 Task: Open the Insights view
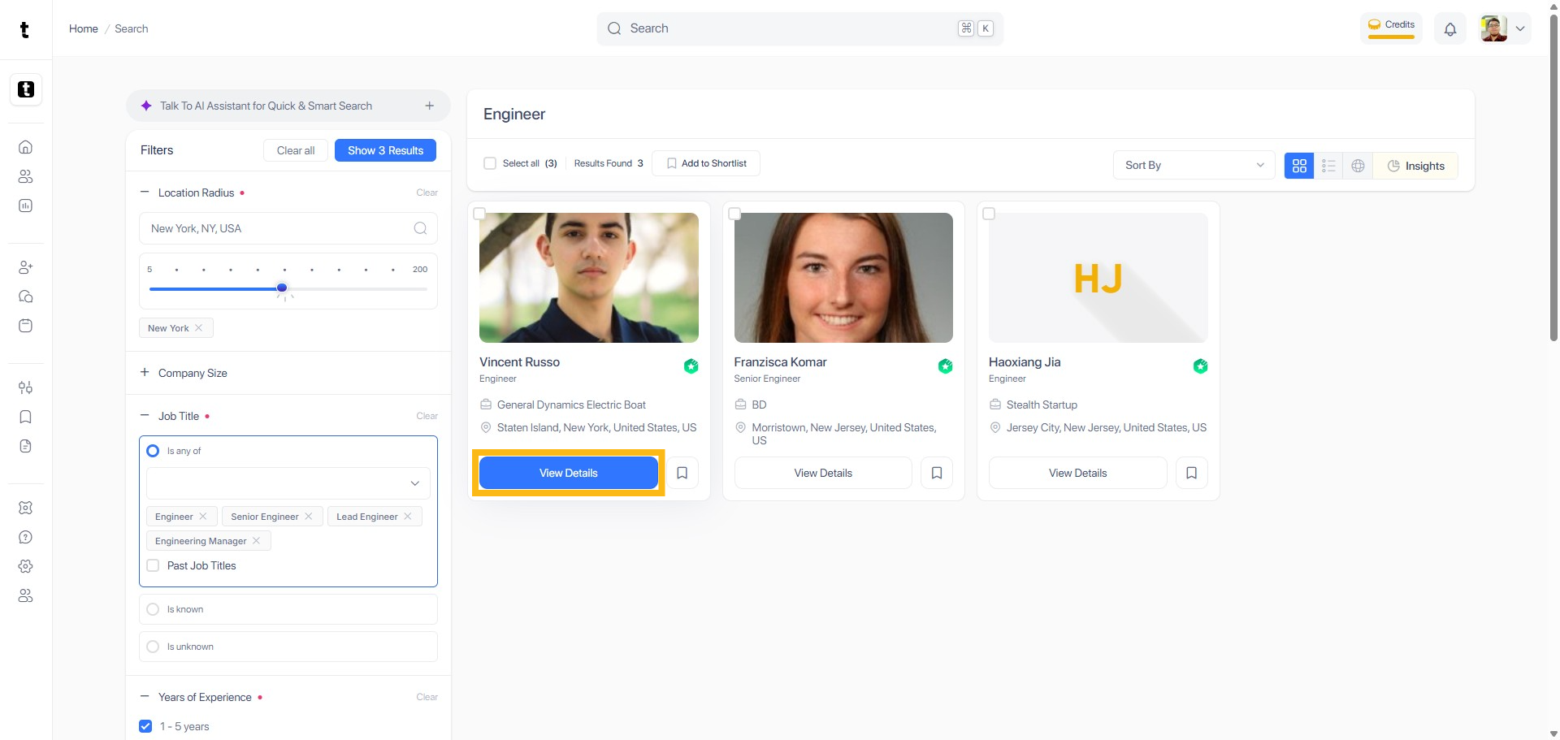pos(1415,166)
